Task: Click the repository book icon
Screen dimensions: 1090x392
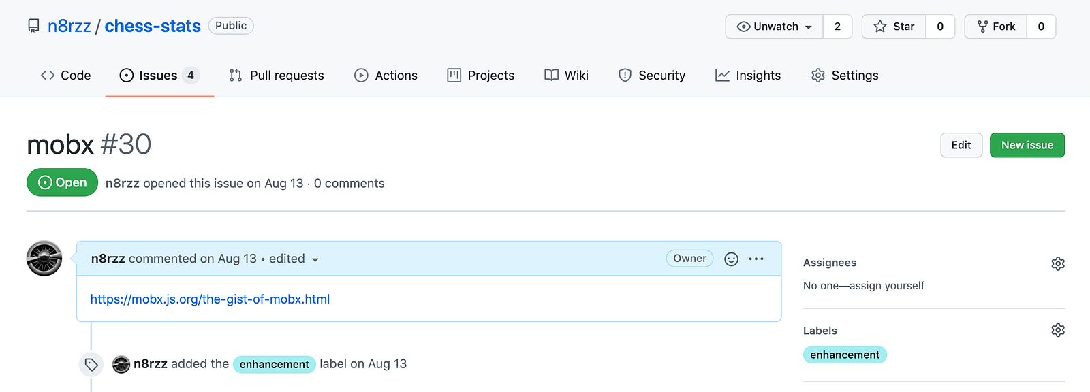Action: (x=33, y=26)
